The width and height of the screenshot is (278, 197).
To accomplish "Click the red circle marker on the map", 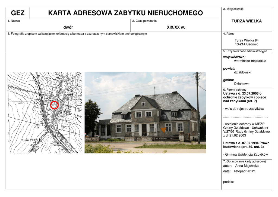I will tap(54, 105).
